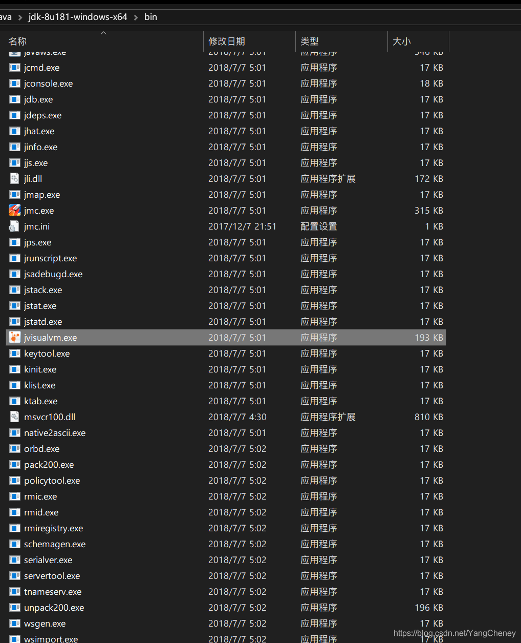Click the jjs.exe file icon
This screenshot has width=521, height=643.
[x=15, y=162]
